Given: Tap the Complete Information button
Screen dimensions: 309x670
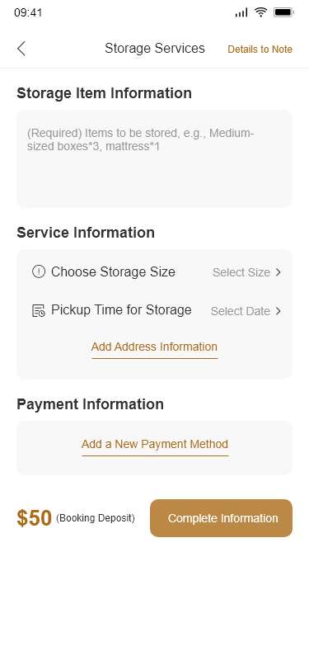Looking at the screenshot, I should tap(221, 518).
